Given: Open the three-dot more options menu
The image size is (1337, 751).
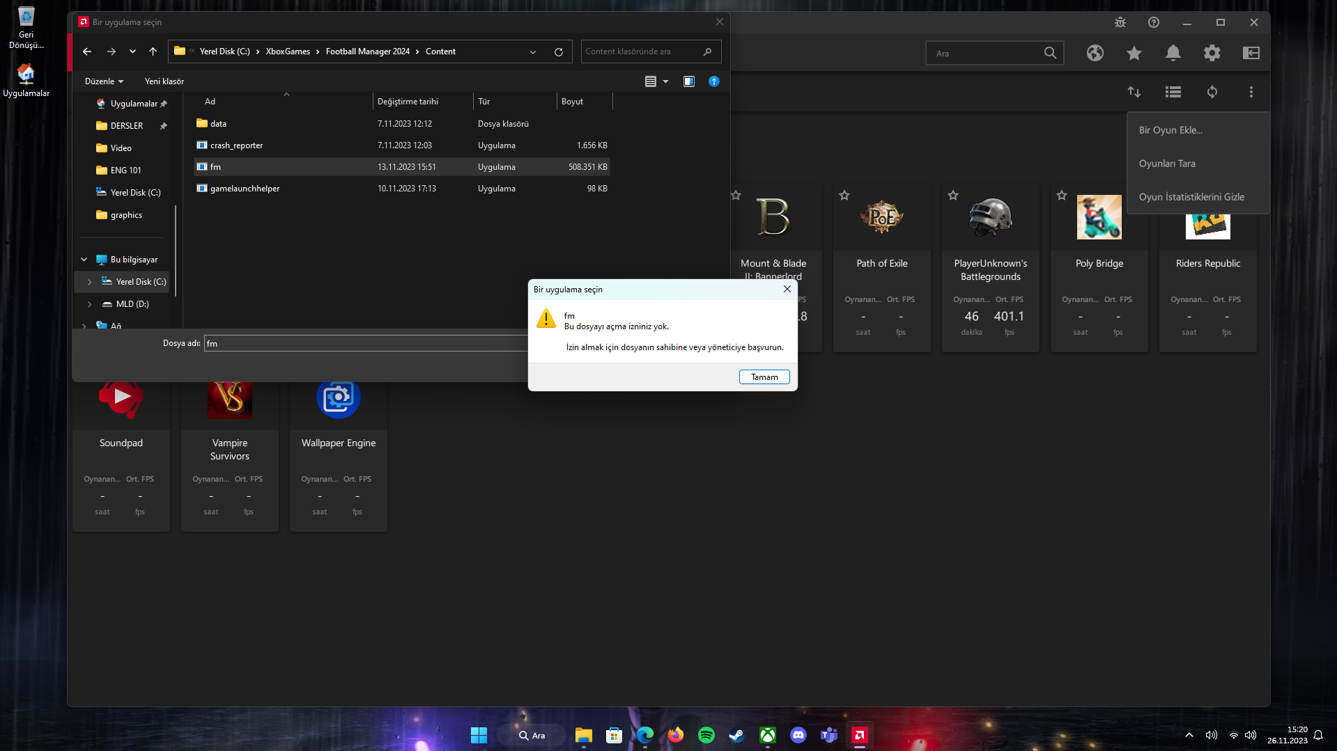Looking at the screenshot, I should coord(1251,92).
